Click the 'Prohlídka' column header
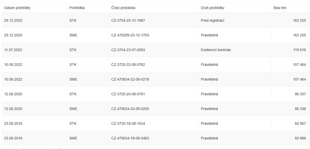Screen dimensions: 310x149 pos(77,8)
